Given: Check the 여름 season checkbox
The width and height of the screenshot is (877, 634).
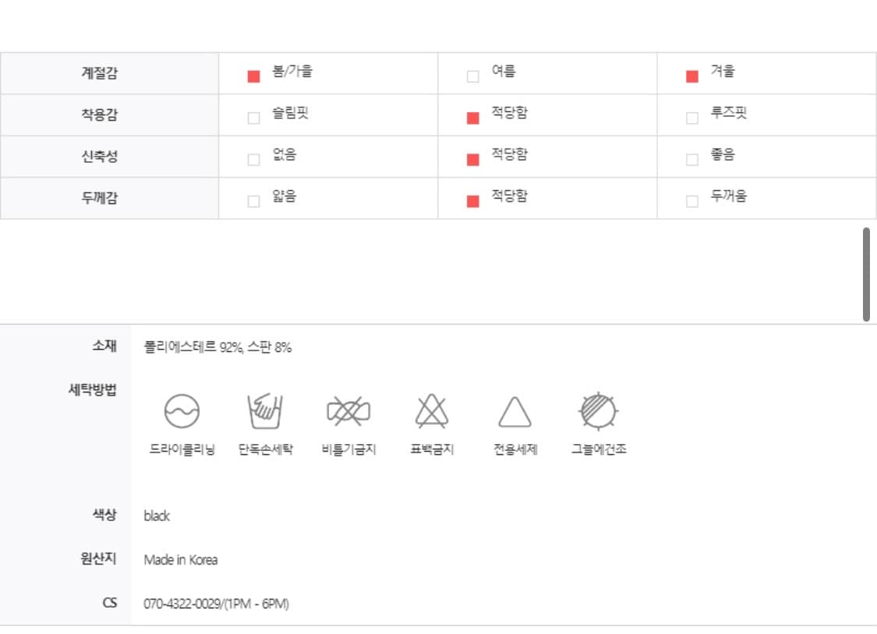Looking at the screenshot, I should pyautogui.click(x=472, y=76).
